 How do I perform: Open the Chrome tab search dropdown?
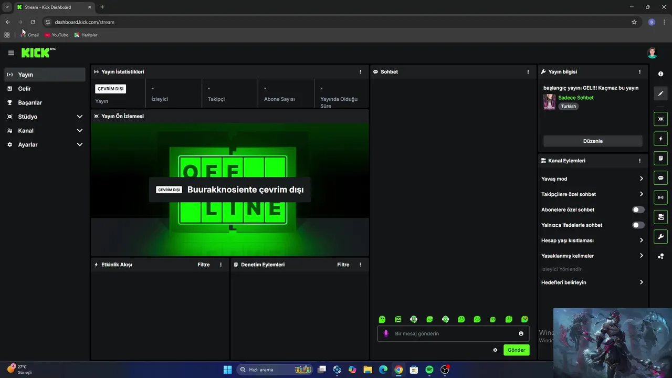tap(7, 7)
